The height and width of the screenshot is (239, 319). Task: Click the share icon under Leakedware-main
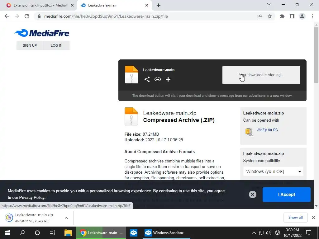(x=147, y=79)
